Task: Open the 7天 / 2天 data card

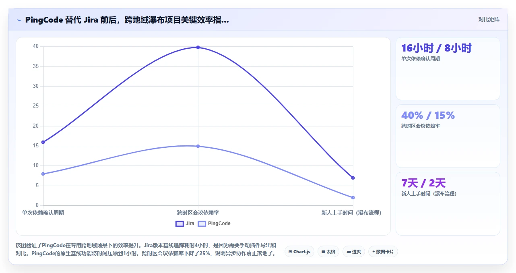Action: (x=448, y=204)
